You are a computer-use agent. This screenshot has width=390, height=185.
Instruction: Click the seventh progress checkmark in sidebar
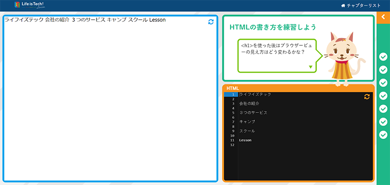(383, 134)
